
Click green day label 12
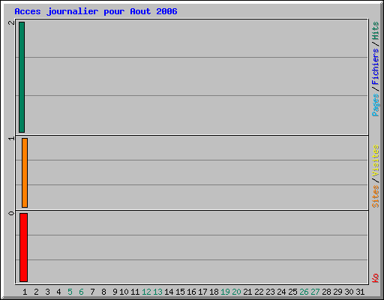pos(146,292)
